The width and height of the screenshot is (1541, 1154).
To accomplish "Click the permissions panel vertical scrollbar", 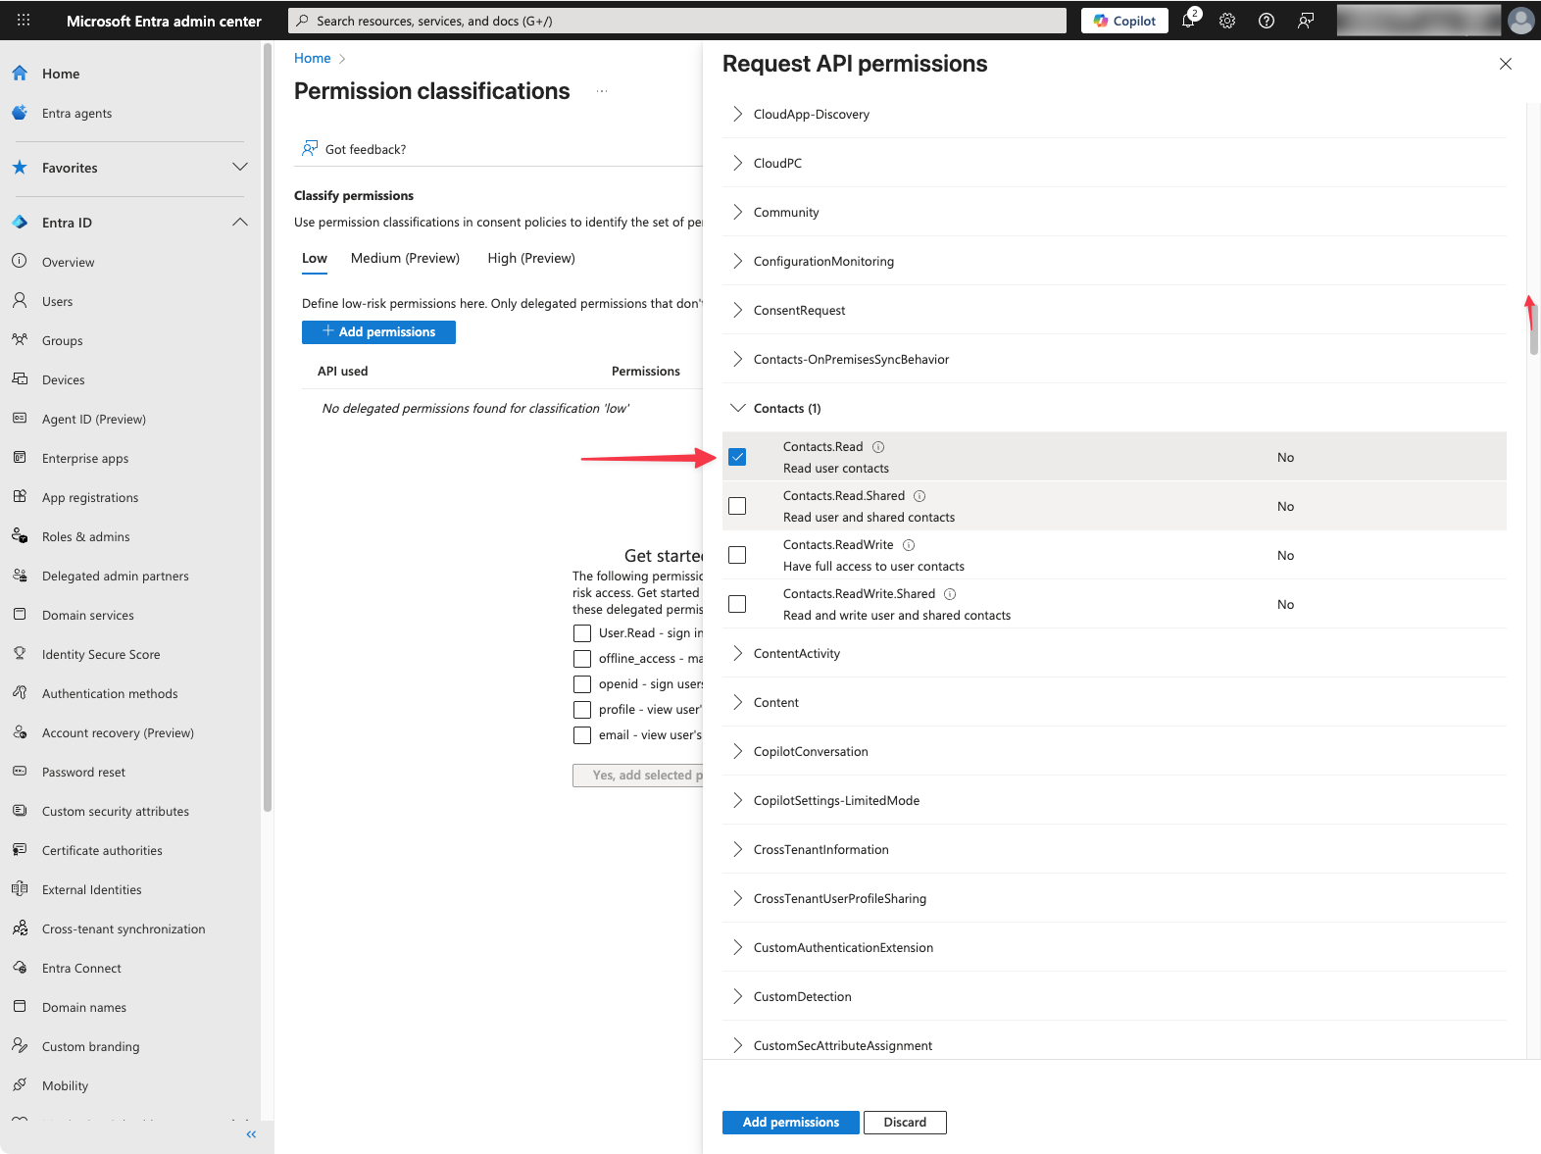I will pyautogui.click(x=1533, y=328).
